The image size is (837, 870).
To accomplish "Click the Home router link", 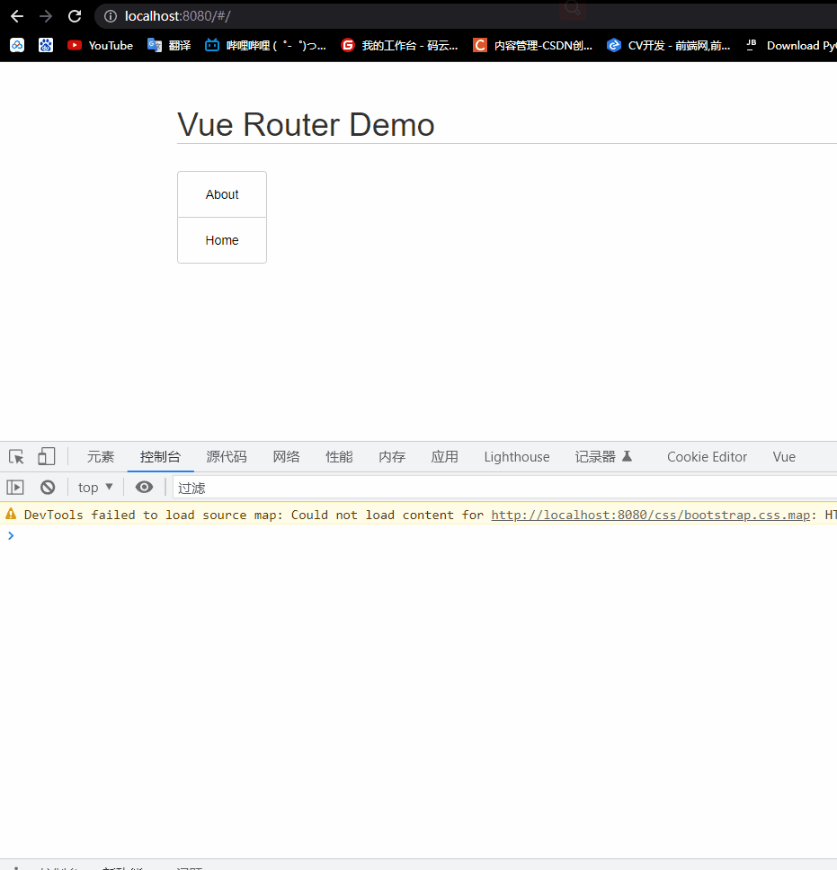I will (222, 240).
